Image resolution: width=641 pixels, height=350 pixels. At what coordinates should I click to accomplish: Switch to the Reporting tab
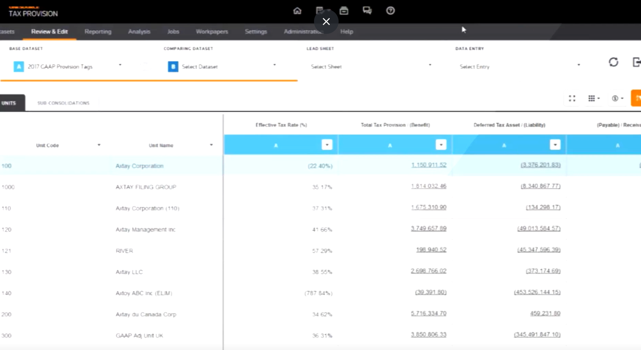pos(98,31)
